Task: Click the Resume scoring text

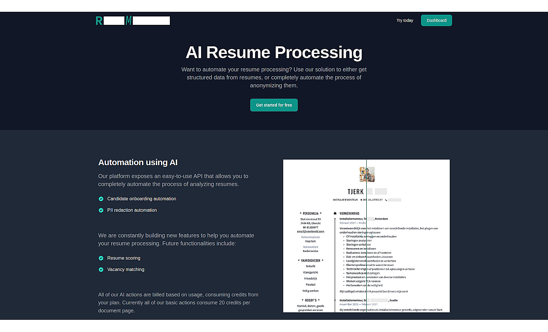Action: click(x=124, y=258)
